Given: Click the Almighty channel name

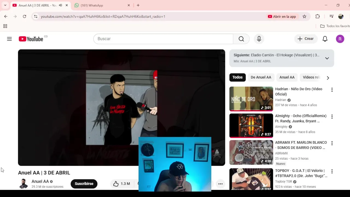Looking at the screenshot, I should point(281,127).
